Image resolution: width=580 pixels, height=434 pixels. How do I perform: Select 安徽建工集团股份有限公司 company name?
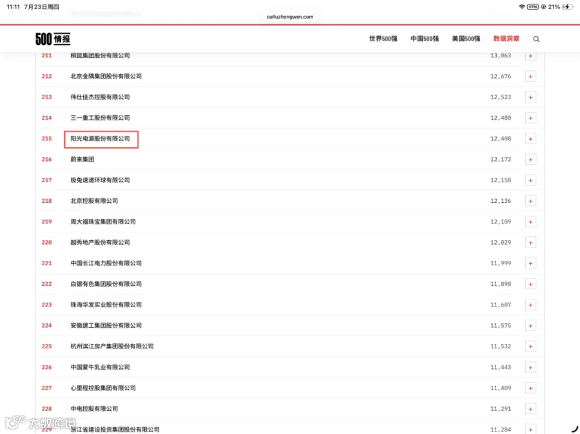pos(106,325)
